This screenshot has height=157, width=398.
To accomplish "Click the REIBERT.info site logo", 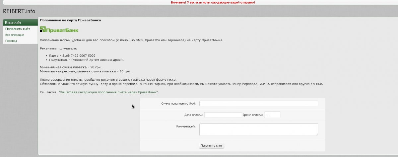I will pos(19,11).
